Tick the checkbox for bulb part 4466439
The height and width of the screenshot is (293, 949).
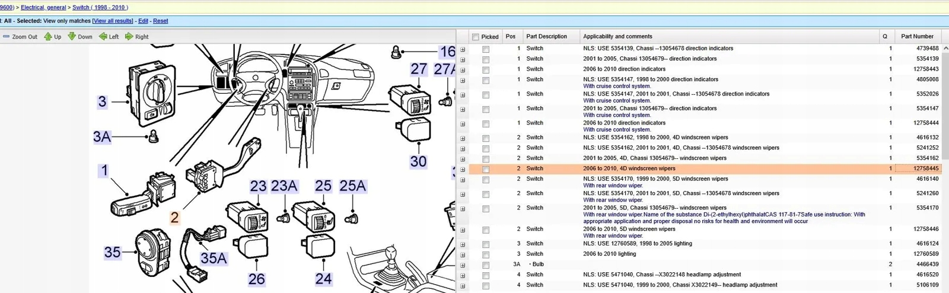pos(486,265)
